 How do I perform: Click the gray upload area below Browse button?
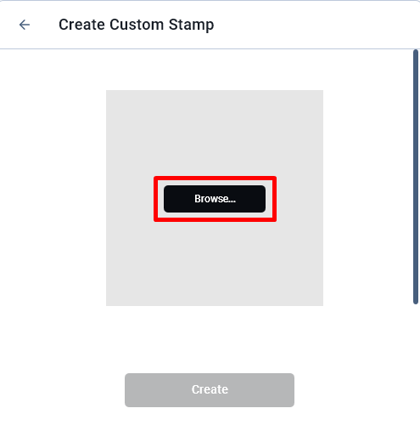pyautogui.click(x=215, y=264)
